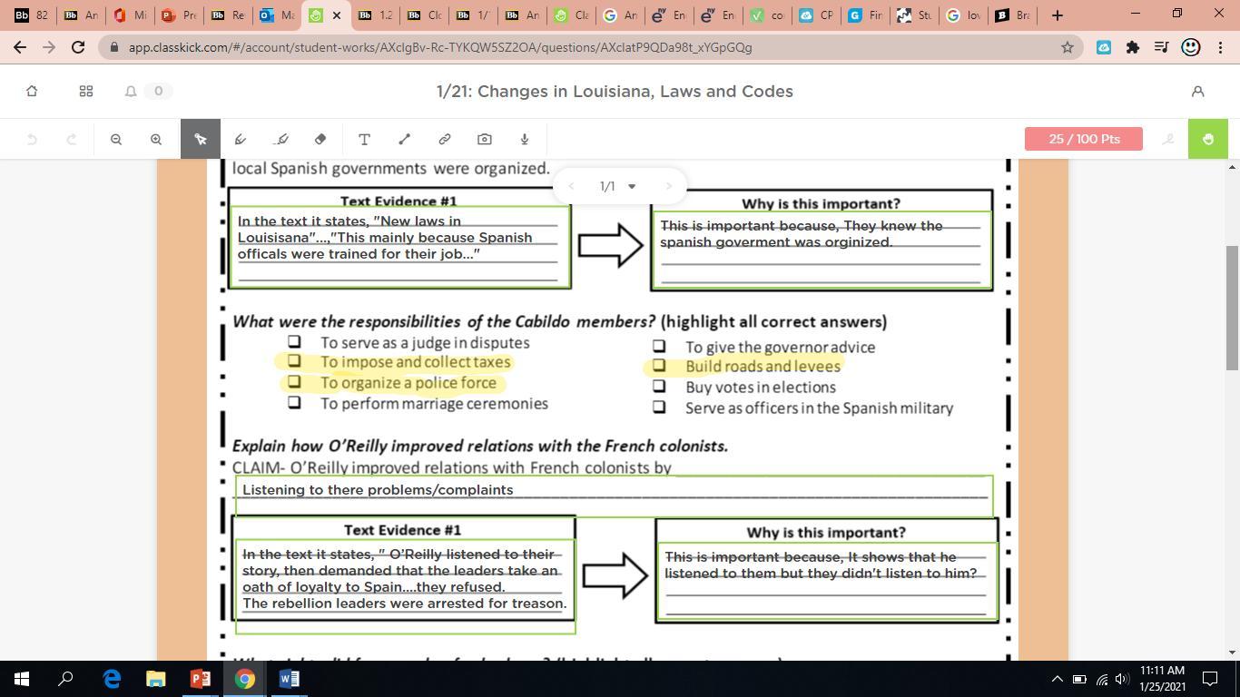Check 'Serve as officers in the Spanish military' box
The width and height of the screenshot is (1240, 697).
(659, 407)
